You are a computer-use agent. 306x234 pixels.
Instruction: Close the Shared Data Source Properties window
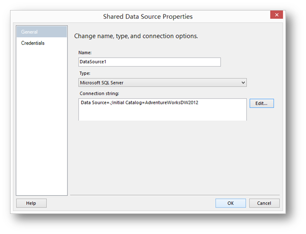click(x=276, y=15)
